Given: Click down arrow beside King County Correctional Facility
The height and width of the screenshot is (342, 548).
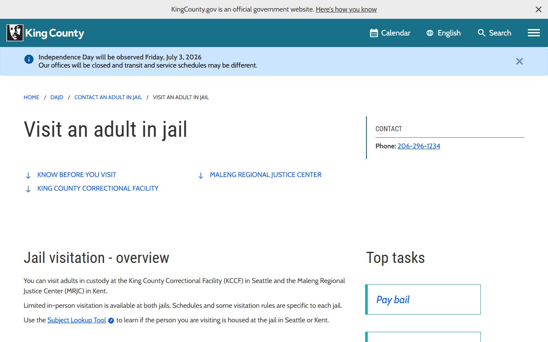Looking at the screenshot, I should [x=28, y=189].
